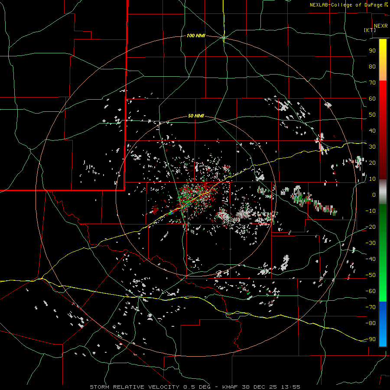Click the 50 value on velocity scale
This screenshot has width=390, height=390.
coord(372,115)
